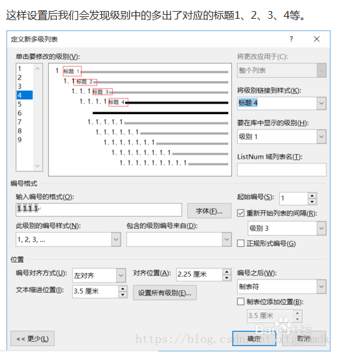Image resolution: width=337 pixels, height=352 pixels.
Task: Click the 输入编号的格式 field
Action: click(x=99, y=209)
